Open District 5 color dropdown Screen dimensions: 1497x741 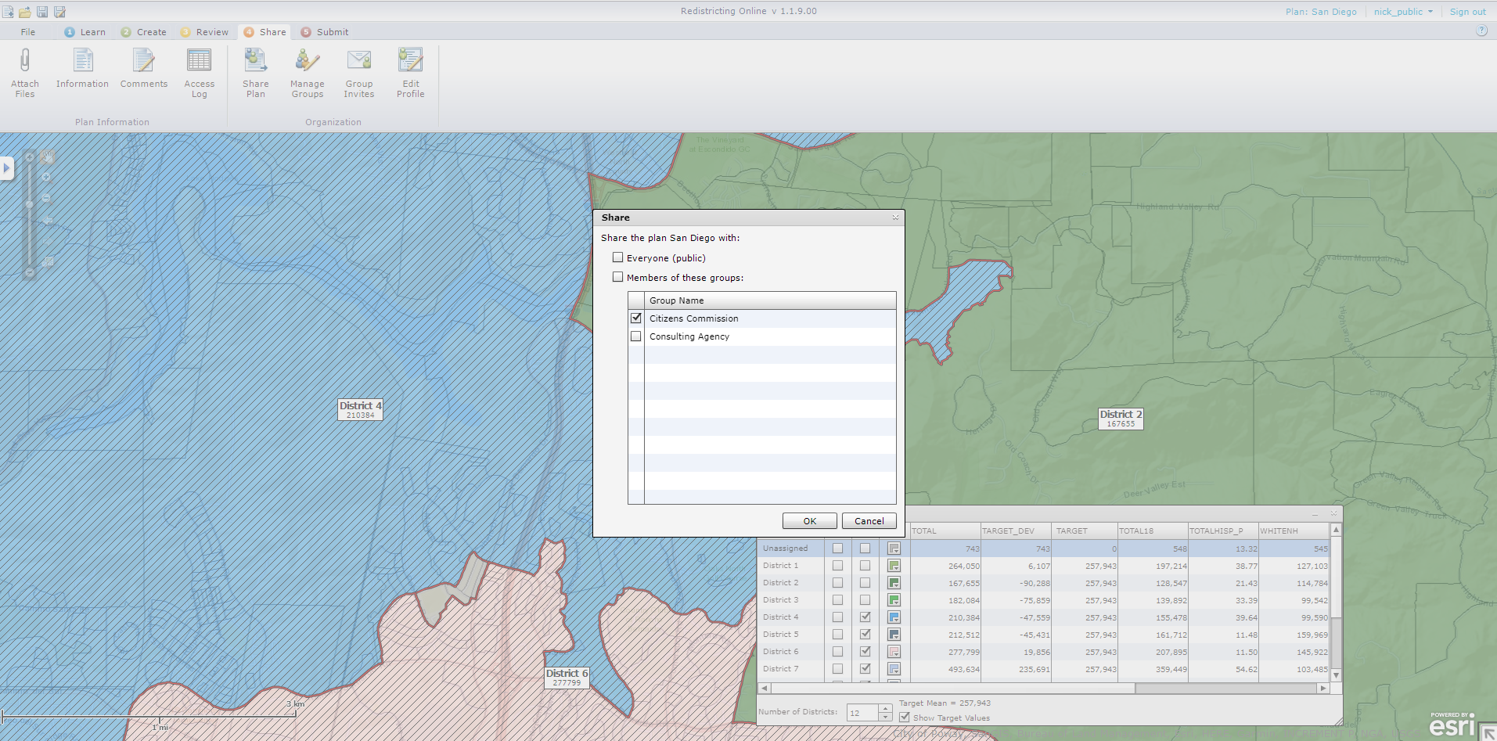894,635
